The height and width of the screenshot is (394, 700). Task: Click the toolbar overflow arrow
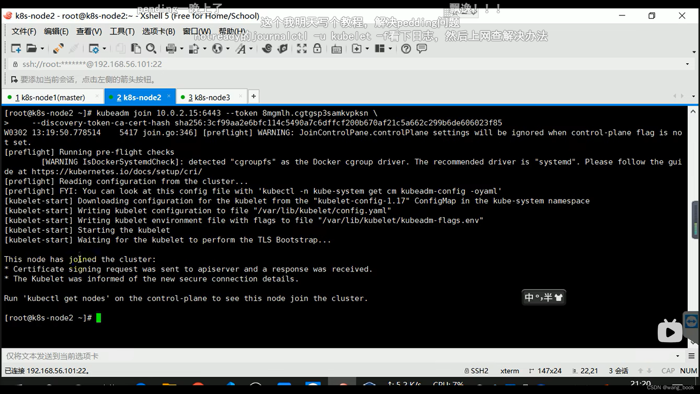click(x=694, y=52)
